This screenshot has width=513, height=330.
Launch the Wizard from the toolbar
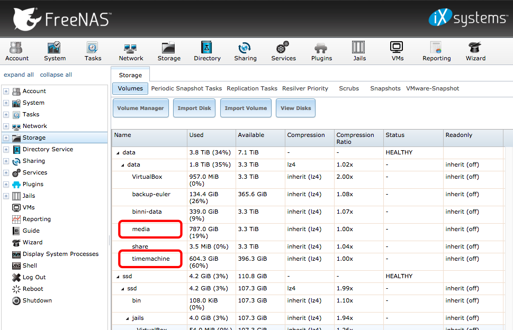click(x=475, y=52)
